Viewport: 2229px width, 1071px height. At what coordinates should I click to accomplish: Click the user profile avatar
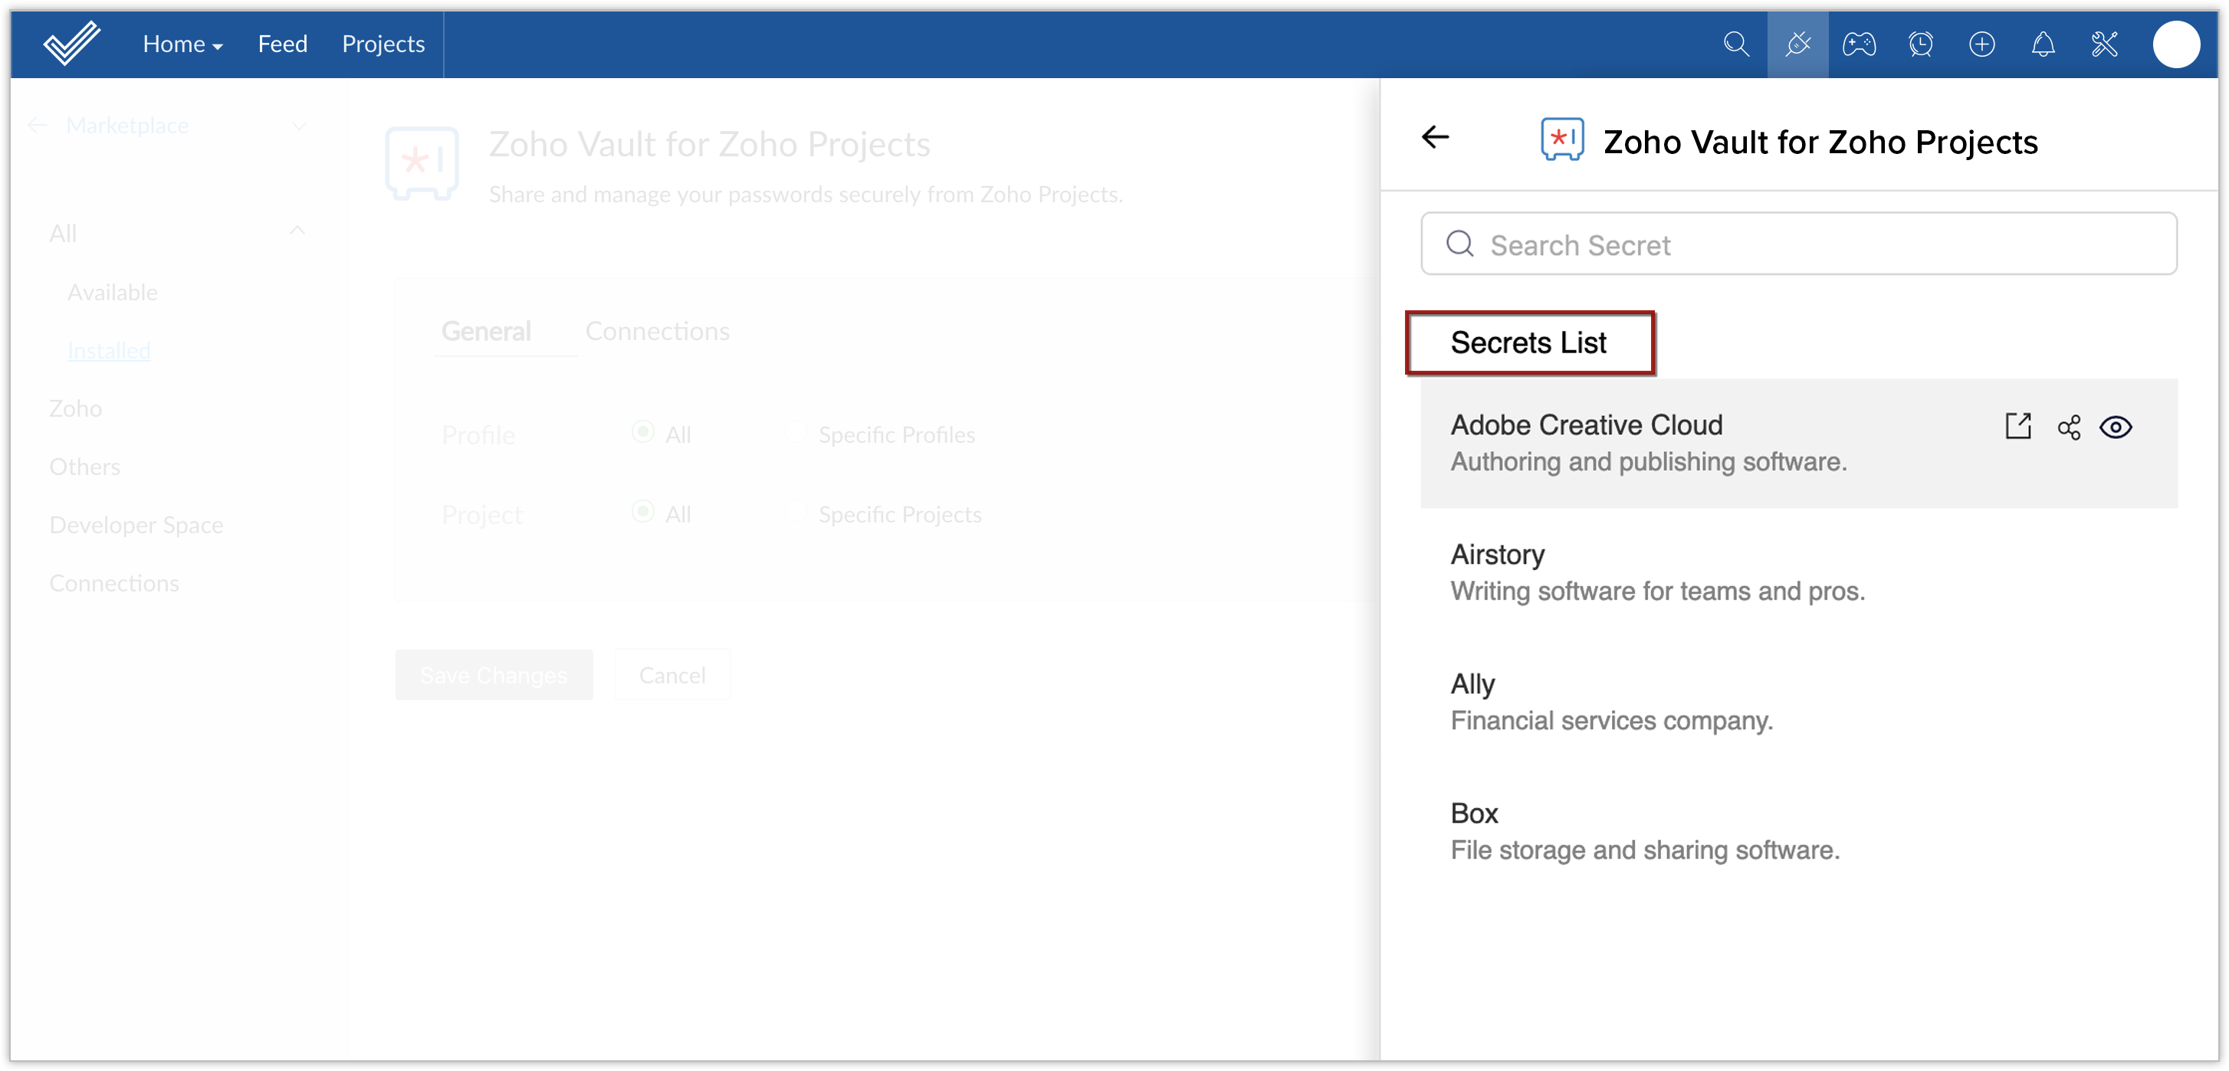(2176, 44)
